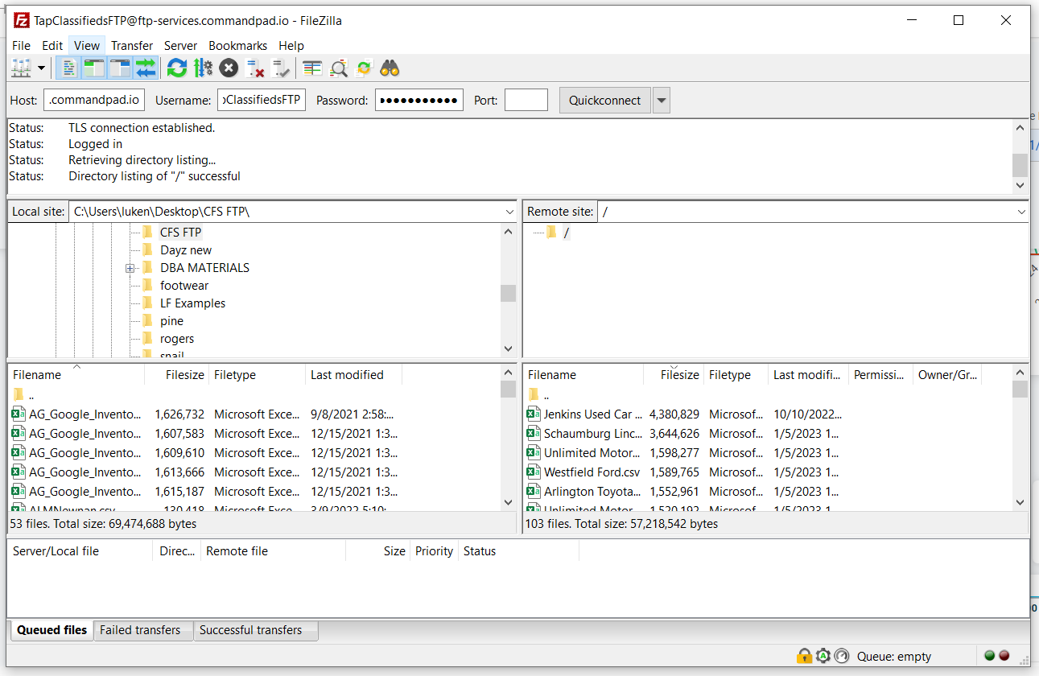Screen dimensions: 1039x676
Task: Sort remote files by Permissions column
Action: pos(880,375)
